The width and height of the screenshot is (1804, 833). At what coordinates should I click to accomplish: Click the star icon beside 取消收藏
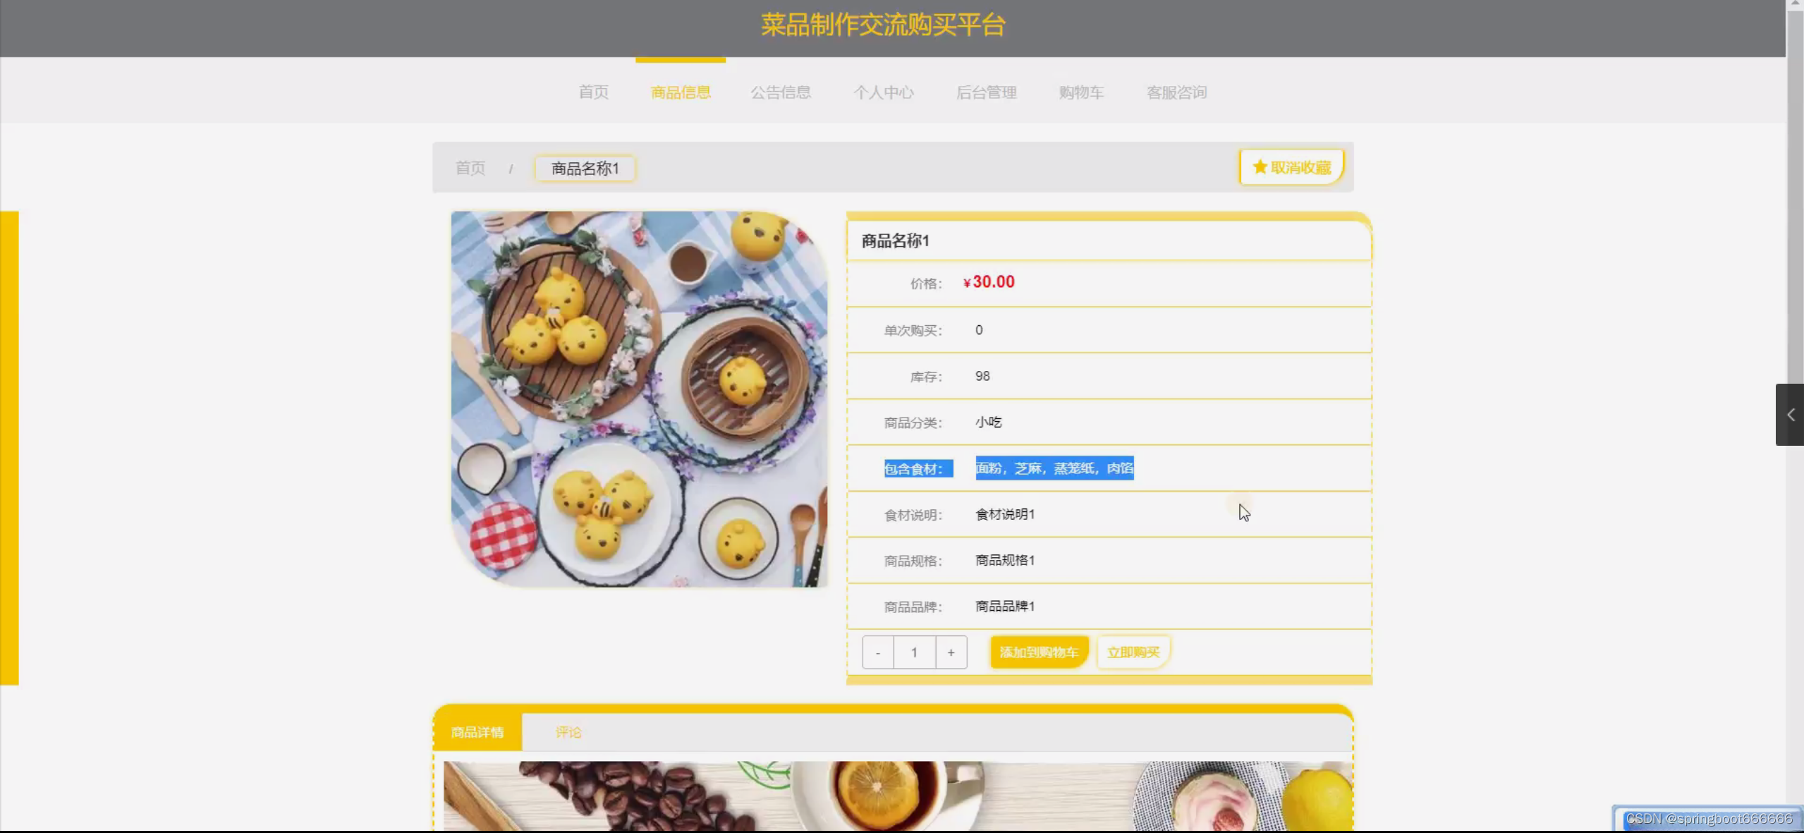(x=1260, y=167)
